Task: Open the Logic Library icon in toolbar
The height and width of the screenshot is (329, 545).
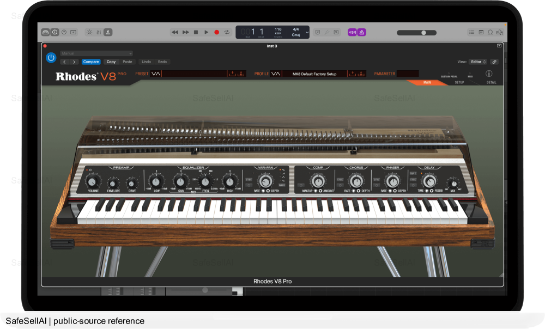Action: (x=46, y=32)
